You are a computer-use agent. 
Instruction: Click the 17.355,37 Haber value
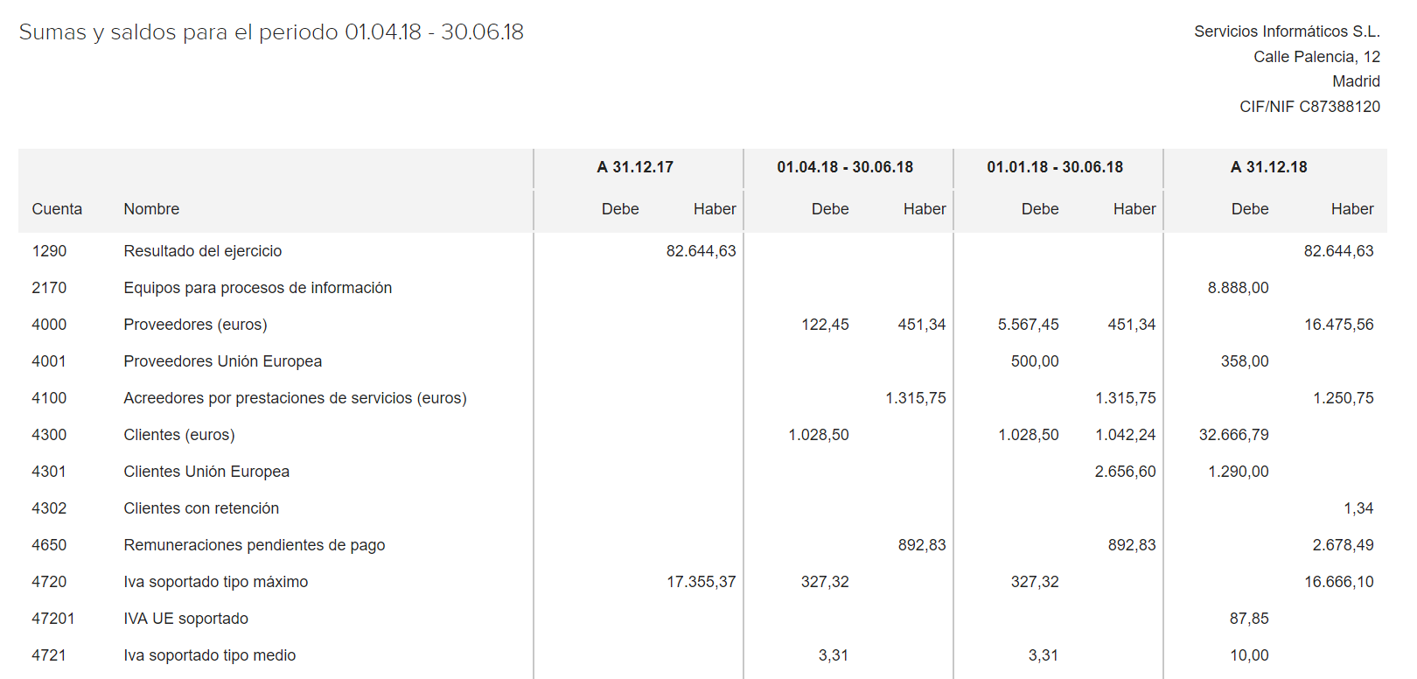701,582
